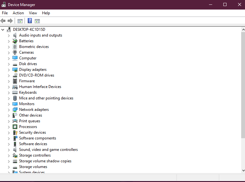Expand the Batteries category chevron

click(x=9, y=41)
